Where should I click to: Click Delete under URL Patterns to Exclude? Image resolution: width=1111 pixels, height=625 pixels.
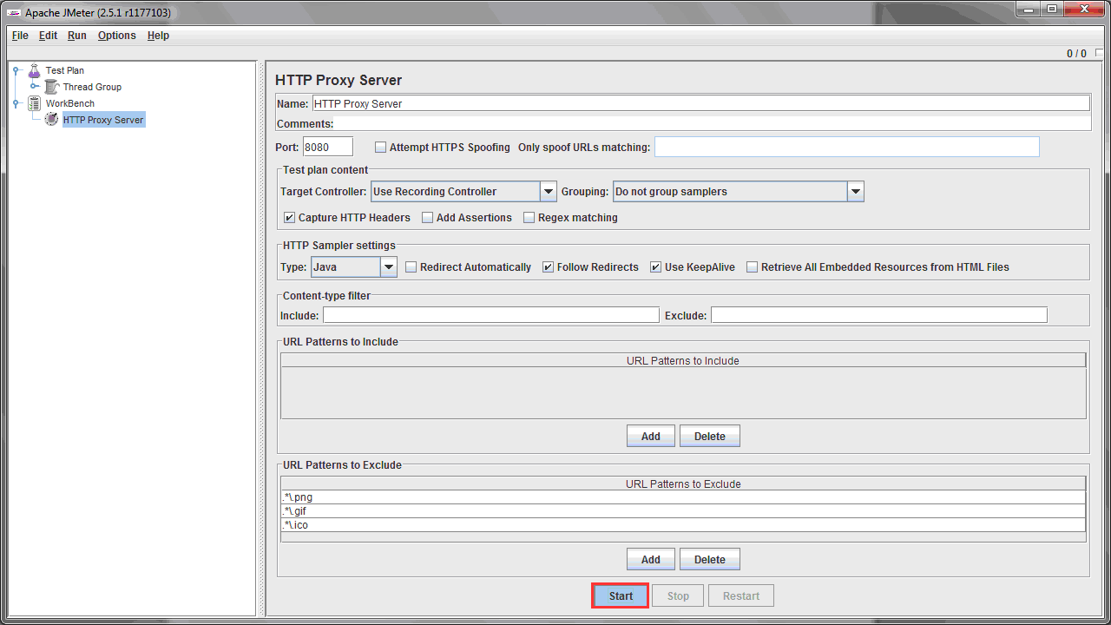tap(710, 560)
